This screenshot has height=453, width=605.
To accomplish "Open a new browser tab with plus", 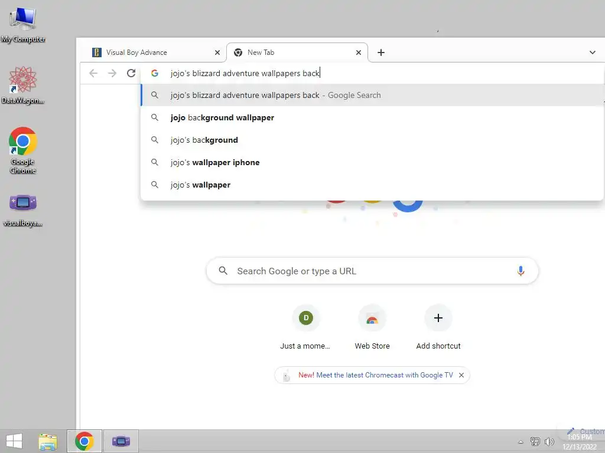I will (x=381, y=52).
